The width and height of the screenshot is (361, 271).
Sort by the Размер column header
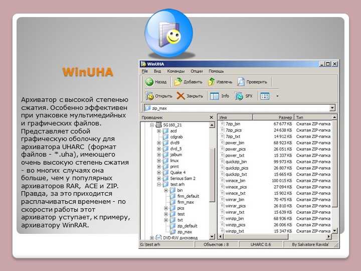tap(273, 117)
